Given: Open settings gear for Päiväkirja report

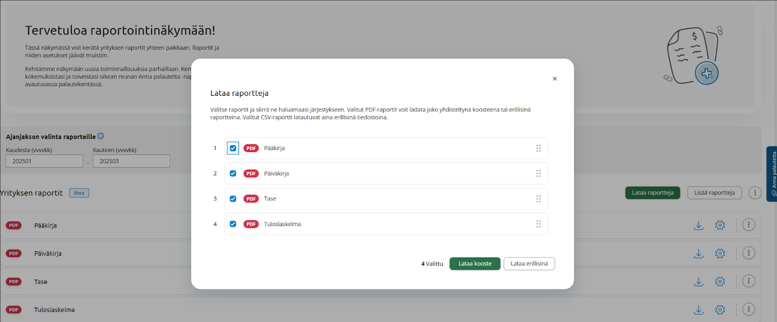Looking at the screenshot, I should [x=720, y=253].
